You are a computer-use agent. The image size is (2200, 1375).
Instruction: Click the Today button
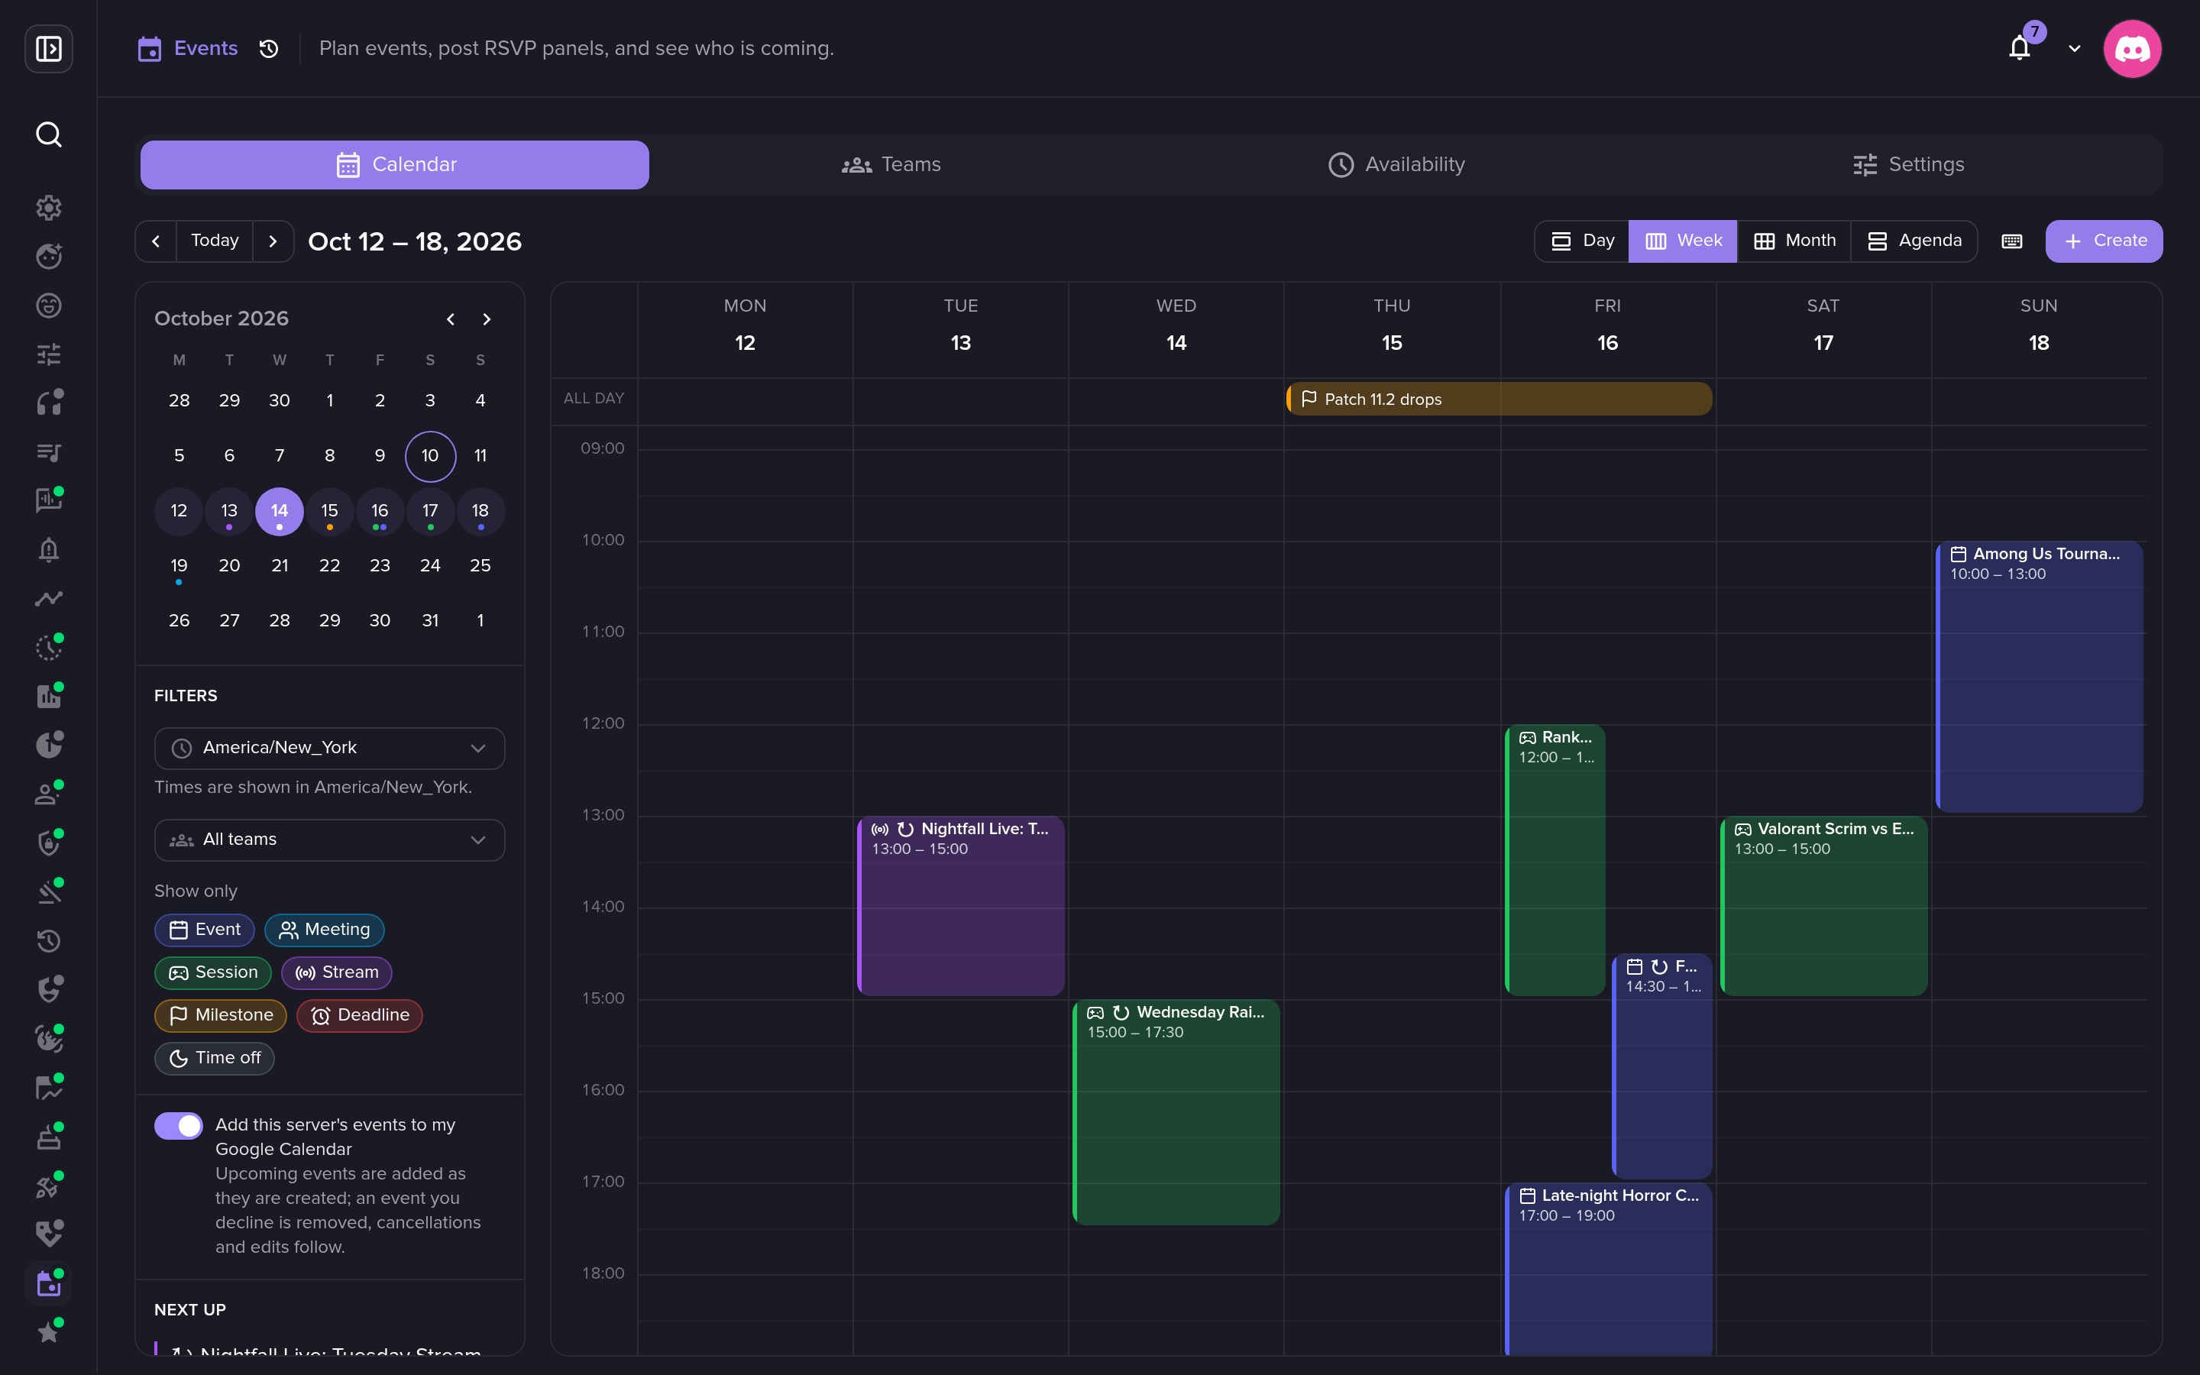tap(215, 241)
